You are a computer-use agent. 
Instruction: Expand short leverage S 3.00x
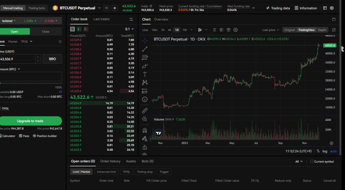[x=51, y=21]
